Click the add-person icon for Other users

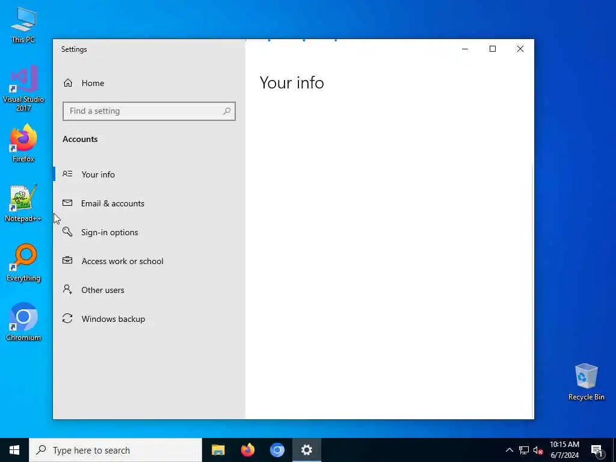click(67, 289)
